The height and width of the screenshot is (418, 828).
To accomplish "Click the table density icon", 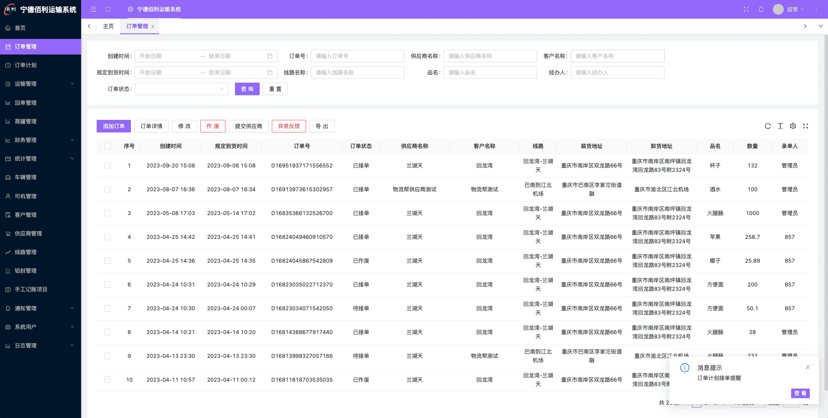I will click(780, 126).
